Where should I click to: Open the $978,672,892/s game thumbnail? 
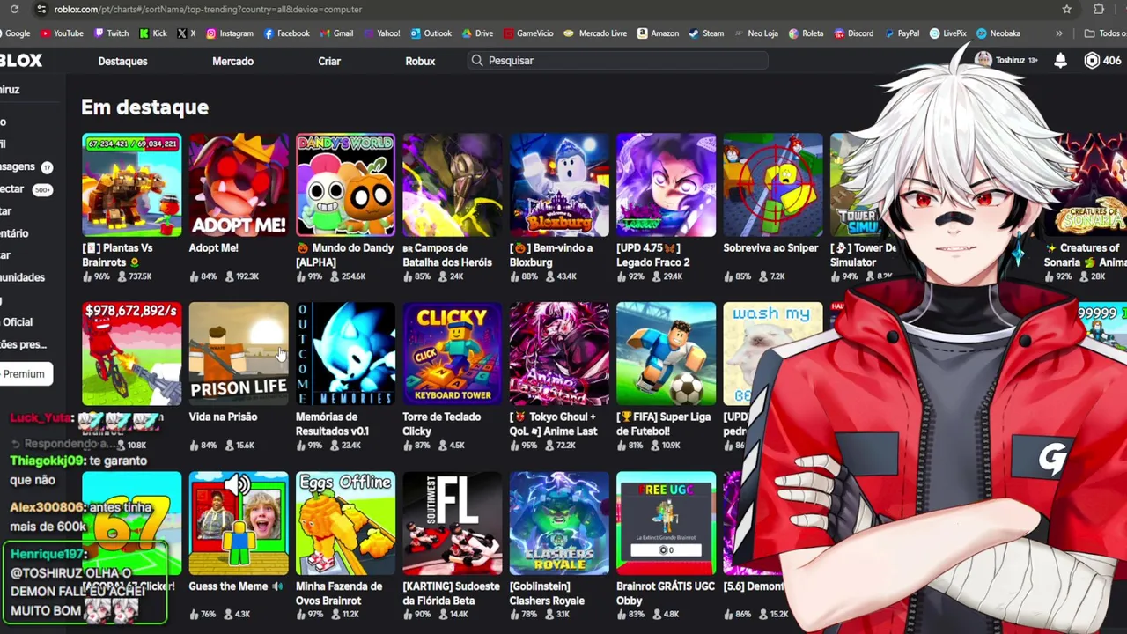click(x=132, y=354)
